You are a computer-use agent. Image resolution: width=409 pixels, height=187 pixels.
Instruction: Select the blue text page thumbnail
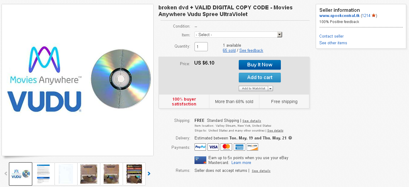[x=43, y=174]
